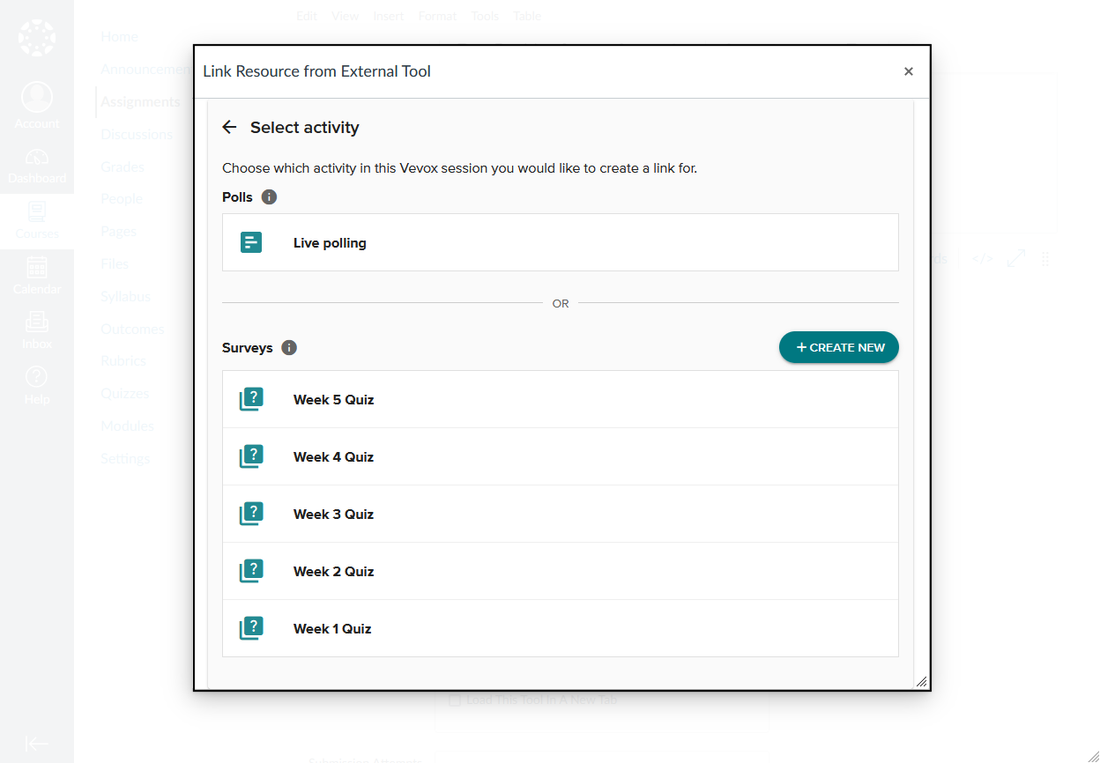The width and height of the screenshot is (1100, 763).
Task: Click the Live polling icon
Action: click(251, 243)
